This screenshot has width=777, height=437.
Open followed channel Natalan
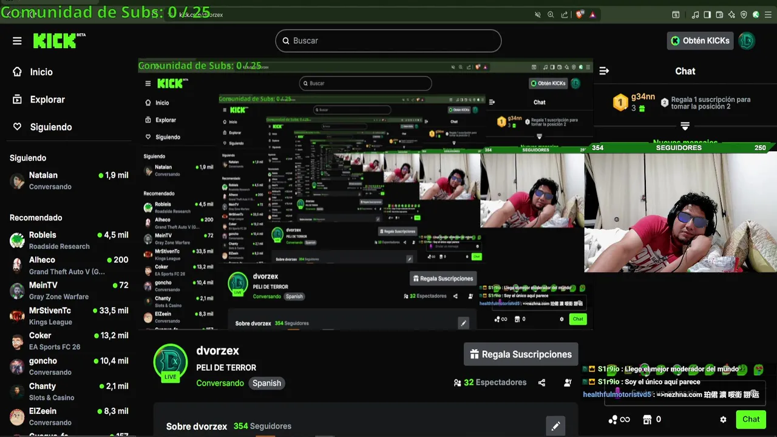pyautogui.click(x=69, y=180)
